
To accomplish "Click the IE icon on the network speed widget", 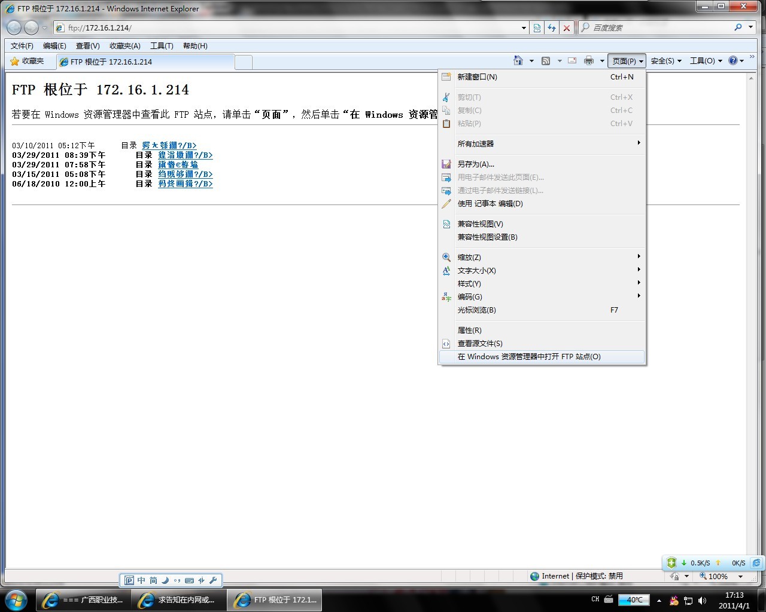I will (756, 562).
